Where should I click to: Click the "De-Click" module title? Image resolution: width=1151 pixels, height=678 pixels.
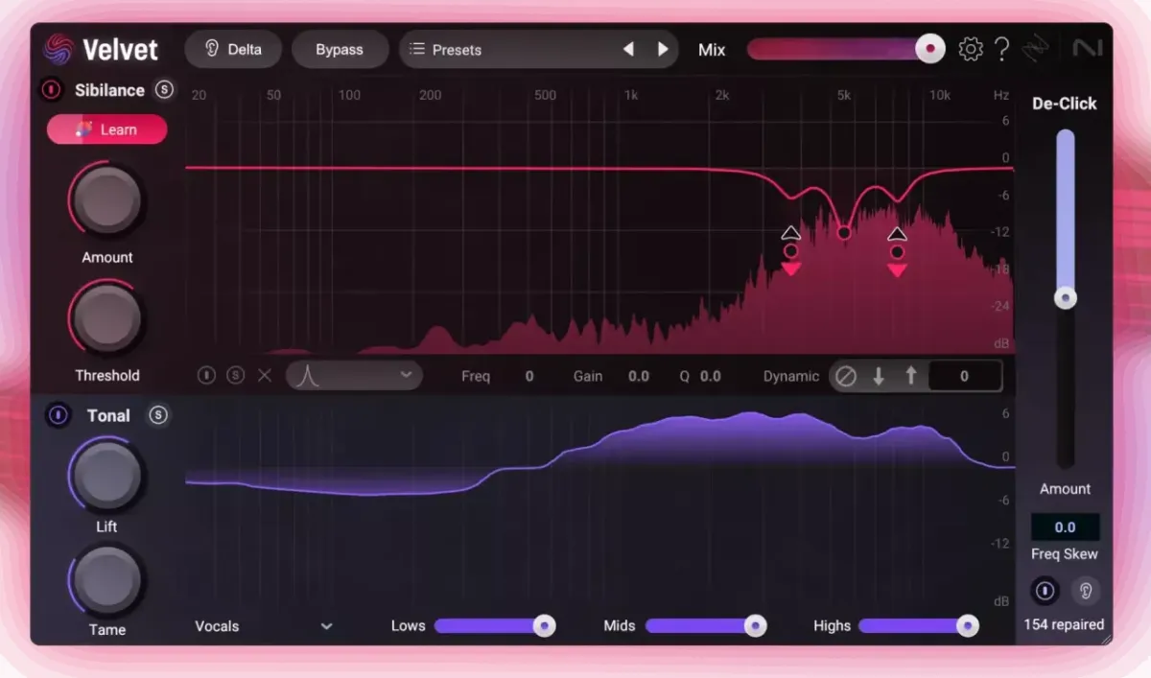pyautogui.click(x=1065, y=104)
